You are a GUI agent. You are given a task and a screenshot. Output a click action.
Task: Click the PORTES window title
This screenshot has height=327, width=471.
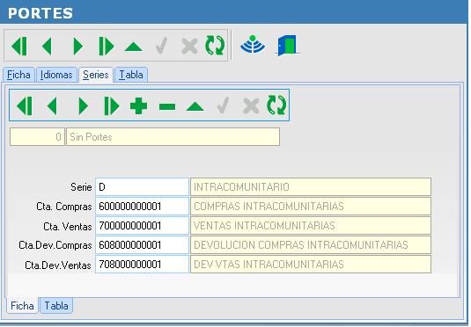click(40, 13)
